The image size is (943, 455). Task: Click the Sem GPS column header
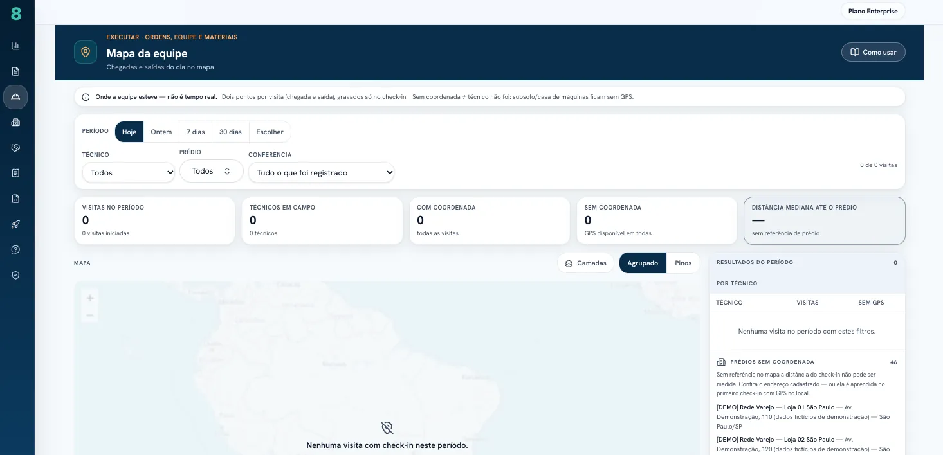[871, 303]
